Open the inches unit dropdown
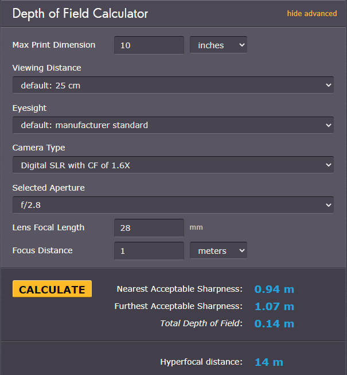The width and height of the screenshot is (347, 375). (219, 45)
